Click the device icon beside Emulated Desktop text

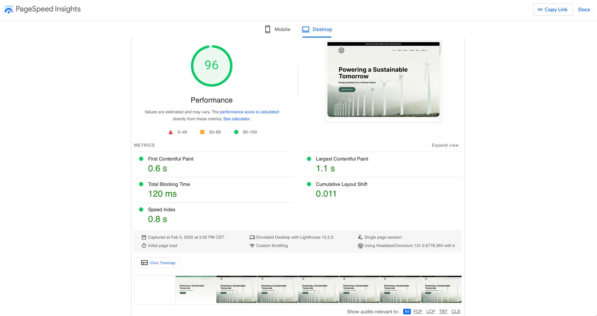(x=252, y=237)
